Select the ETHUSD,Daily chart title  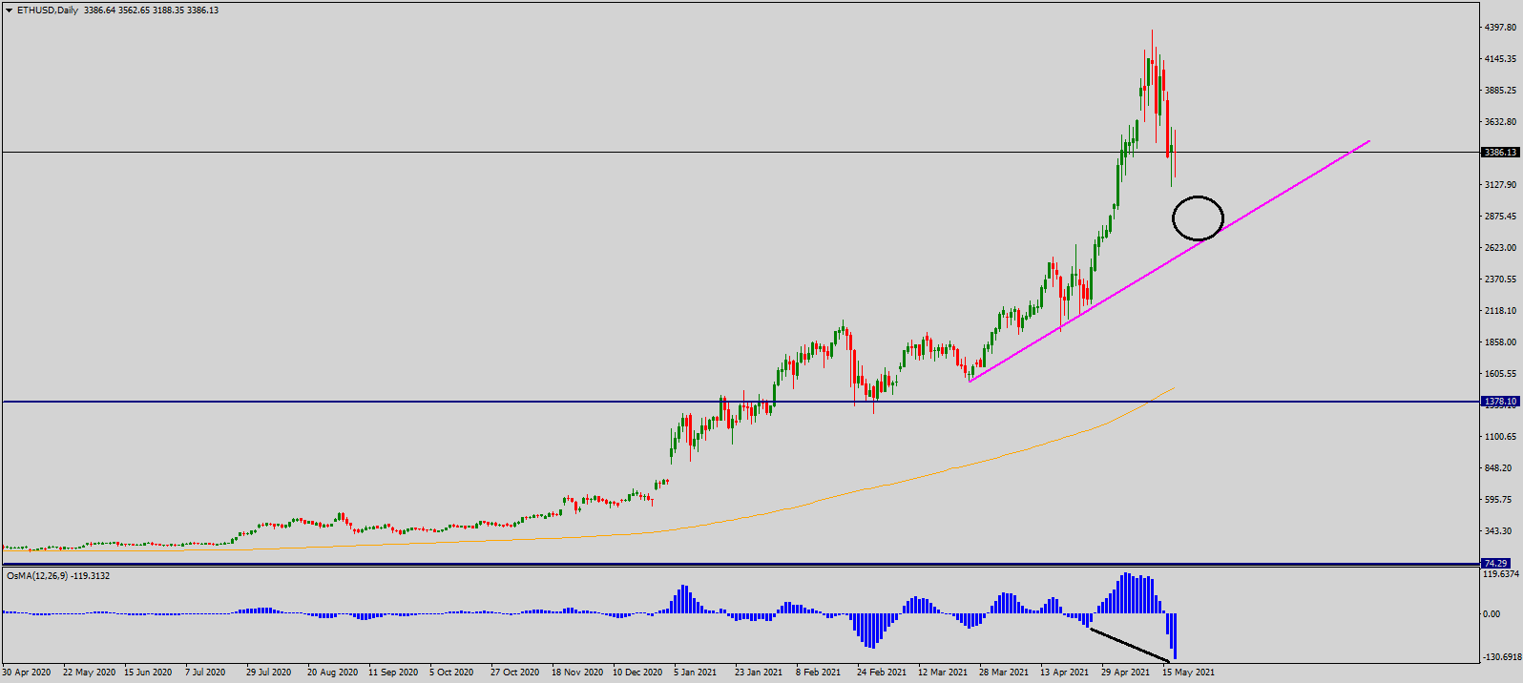point(48,10)
